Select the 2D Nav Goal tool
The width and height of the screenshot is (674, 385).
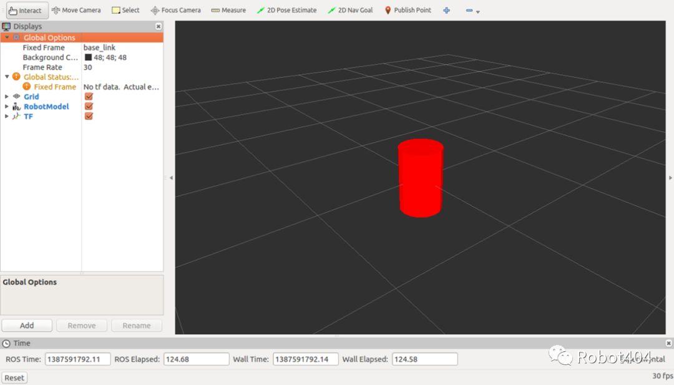click(x=350, y=10)
